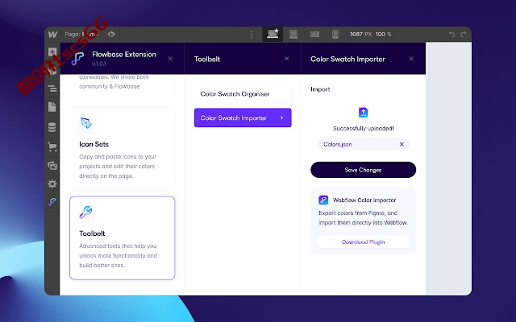Click the redo arrow

[464, 34]
